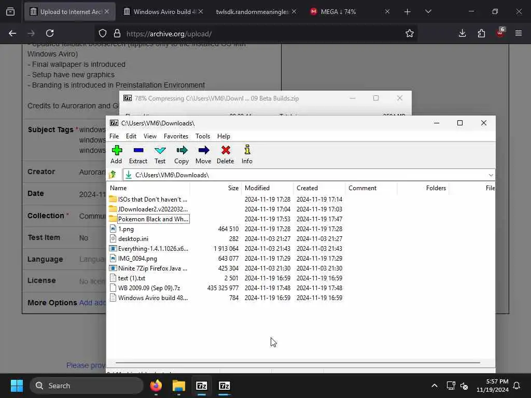Click the Firefox back arrow

(12, 34)
